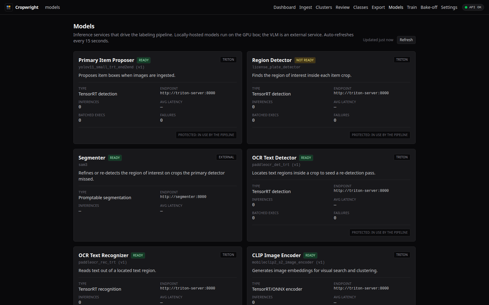Click the protected label on Region Detector card
Image resolution: width=489 pixels, height=305 pixels.
tap(380, 135)
